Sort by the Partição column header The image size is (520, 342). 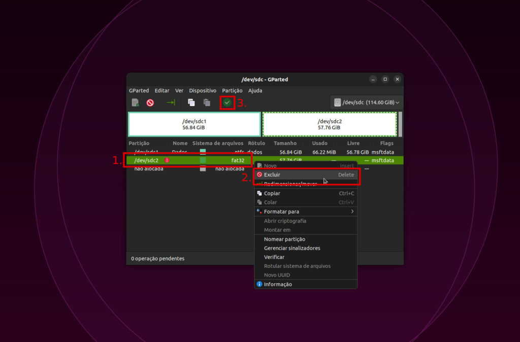click(x=139, y=143)
